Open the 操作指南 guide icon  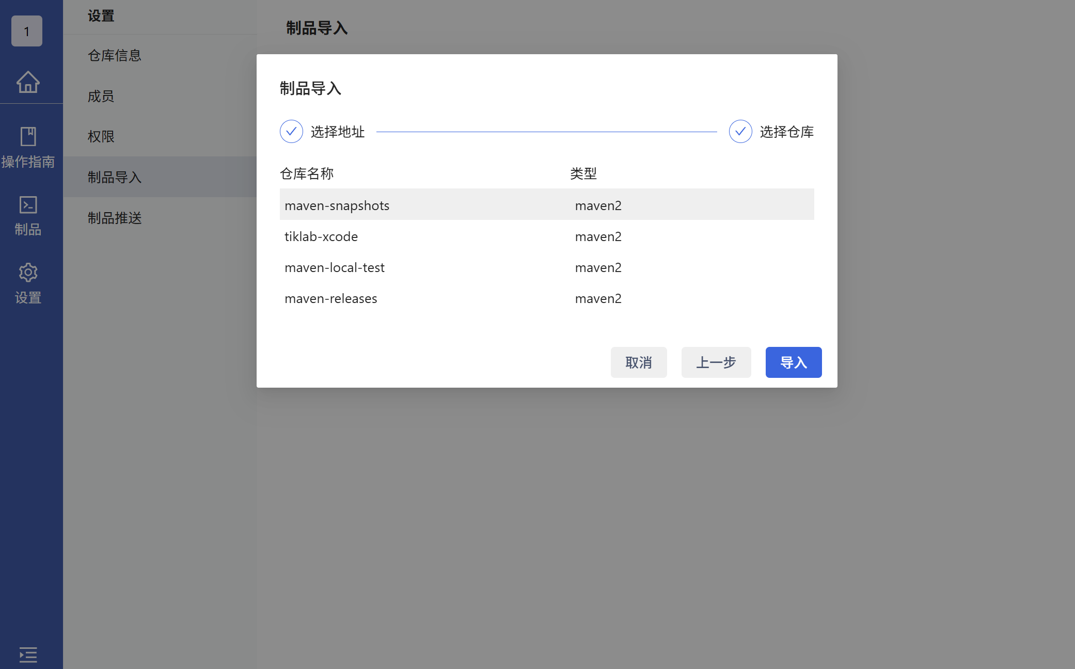click(28, 137)
